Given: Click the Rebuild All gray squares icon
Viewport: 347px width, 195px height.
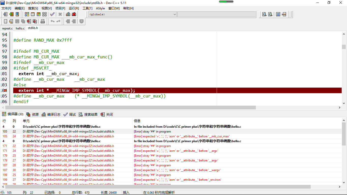Looking at the screenshot, I should [44, 14].
